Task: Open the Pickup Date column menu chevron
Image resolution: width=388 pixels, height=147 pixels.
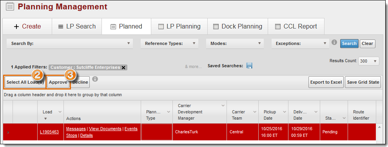Action: coord(284,112)
